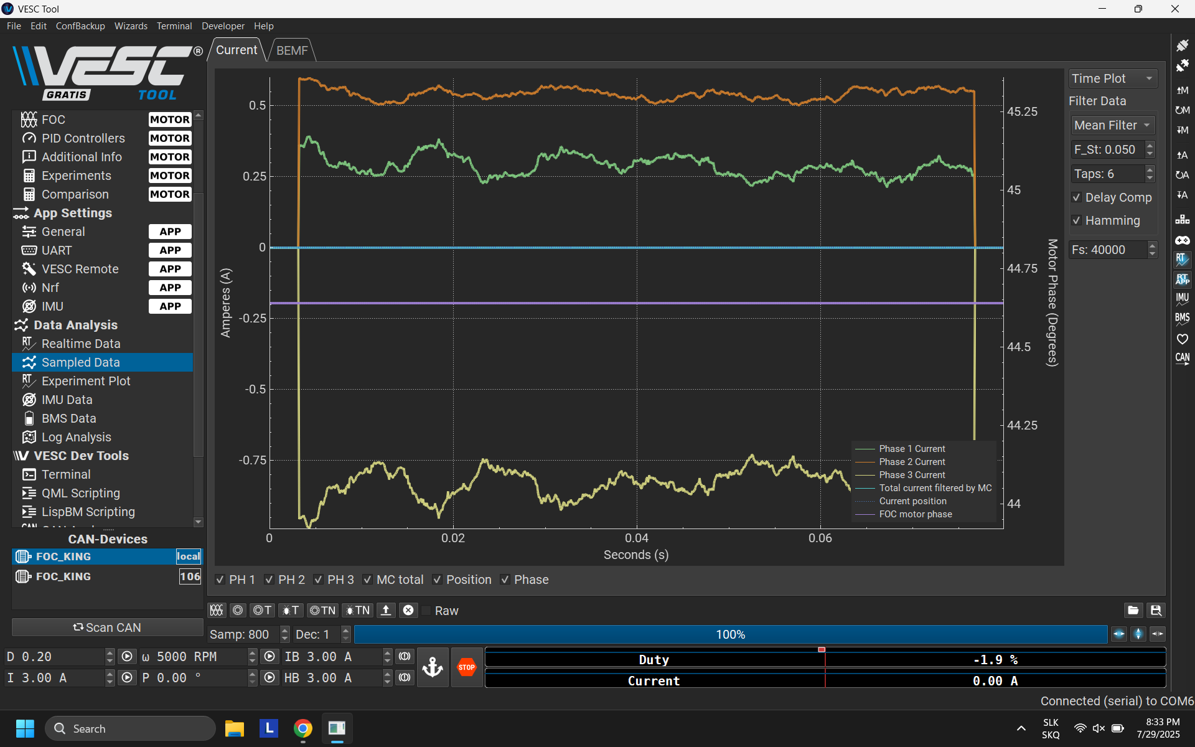This screenshot has height=747, width=1195.
Task: Click read motor configuration icon (↑M)
Action: [x=1182, y=90]
